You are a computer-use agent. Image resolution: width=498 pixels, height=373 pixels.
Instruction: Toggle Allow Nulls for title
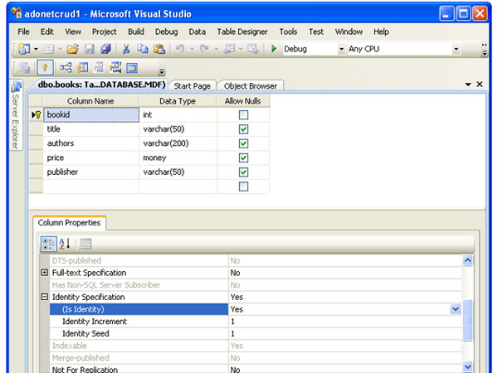pyautogui.click(x=243, y=129)
